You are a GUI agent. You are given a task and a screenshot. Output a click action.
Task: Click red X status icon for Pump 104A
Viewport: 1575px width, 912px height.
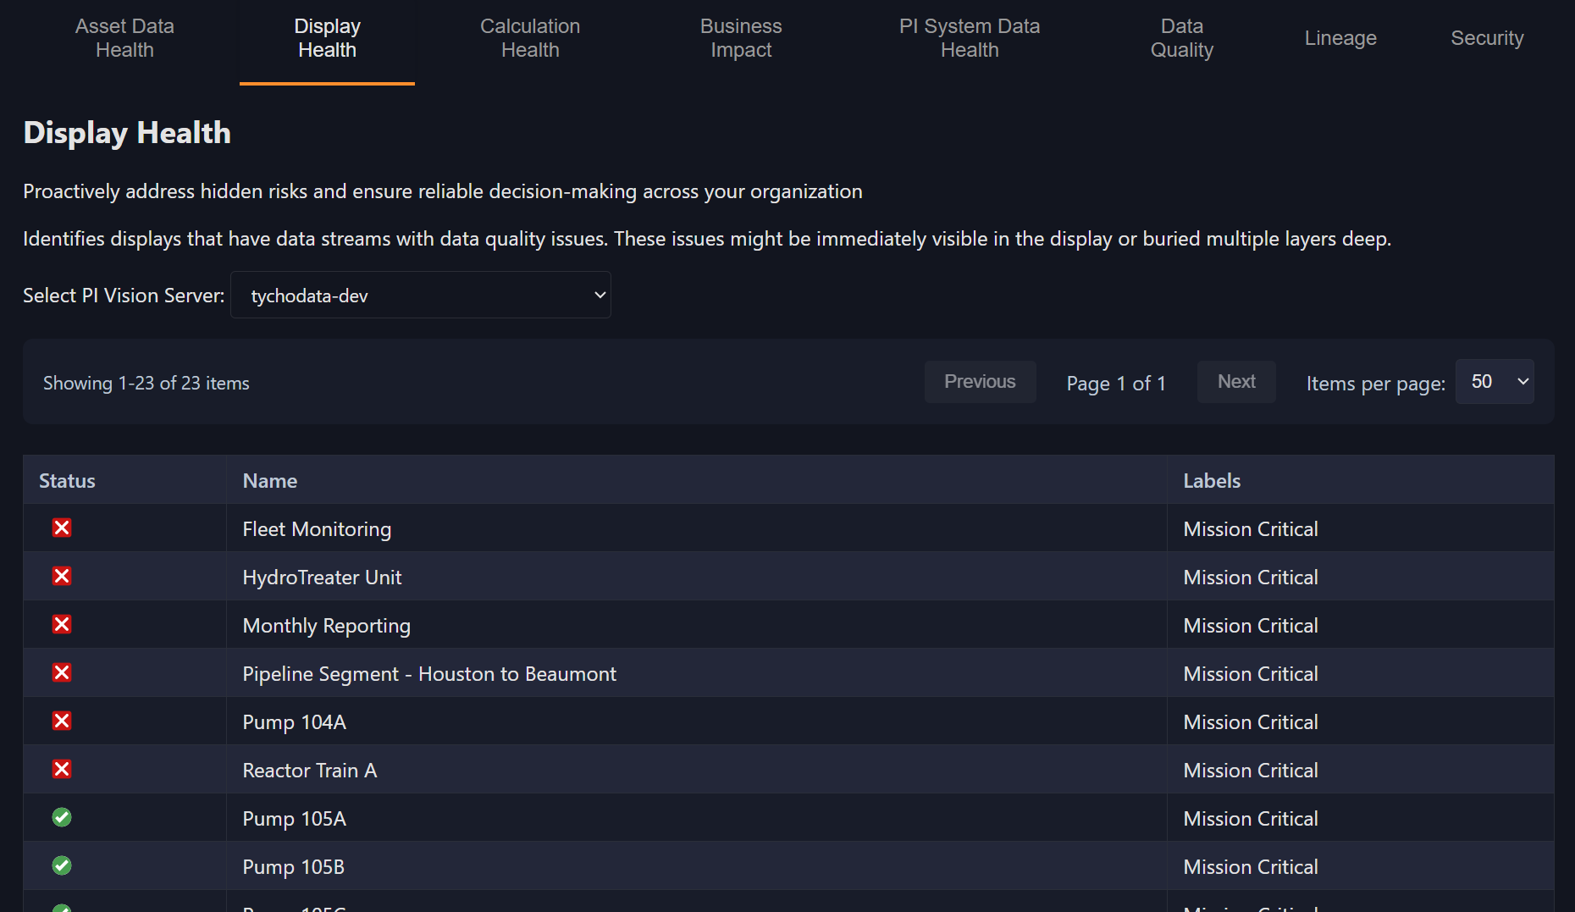pos(62,721)
